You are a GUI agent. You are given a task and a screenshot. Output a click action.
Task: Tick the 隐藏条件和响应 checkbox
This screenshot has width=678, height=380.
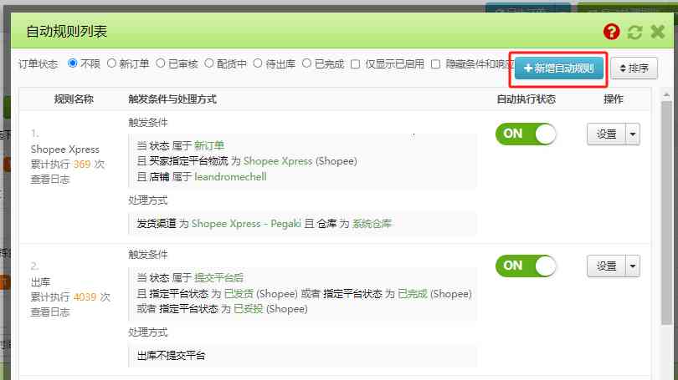coord(436,63)
